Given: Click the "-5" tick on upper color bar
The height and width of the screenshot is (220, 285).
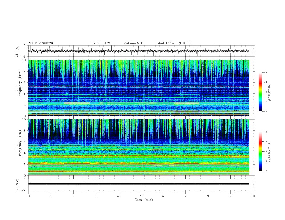Looking at the screenshot, I should (266, 92).
